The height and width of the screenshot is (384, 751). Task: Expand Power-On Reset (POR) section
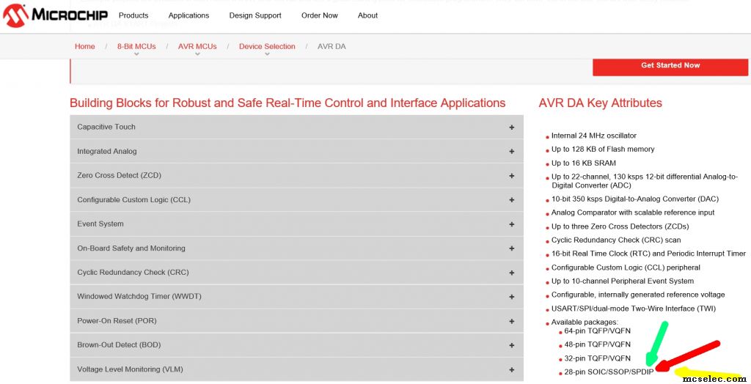tap(296, 321)
